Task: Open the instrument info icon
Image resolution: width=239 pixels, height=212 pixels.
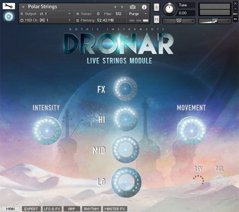Action: (144, 7)
